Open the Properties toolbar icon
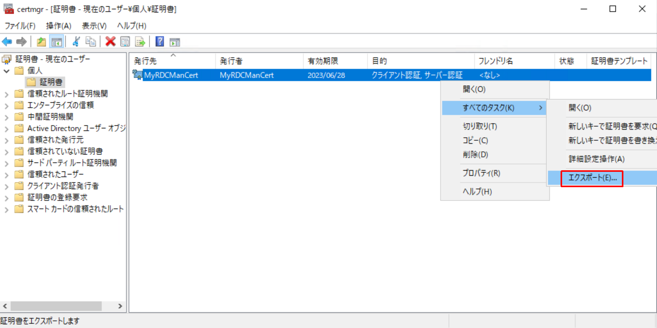 click(125, 41)
